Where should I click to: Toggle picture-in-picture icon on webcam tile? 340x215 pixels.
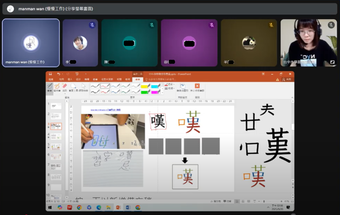(x=332, y=62)
